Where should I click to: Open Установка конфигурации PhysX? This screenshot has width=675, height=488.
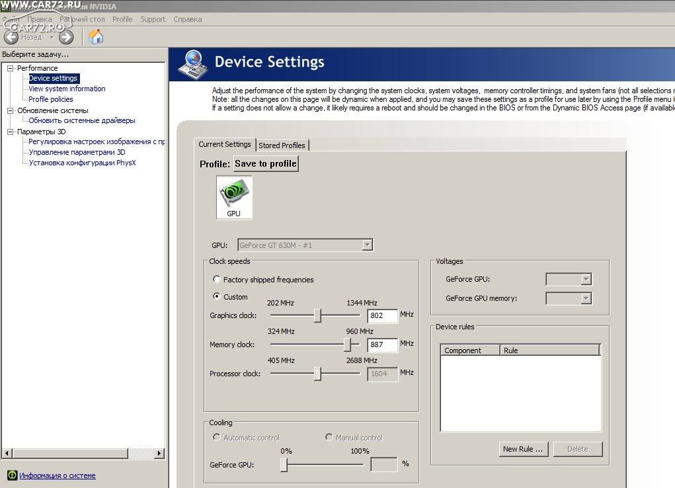point(82,163)
